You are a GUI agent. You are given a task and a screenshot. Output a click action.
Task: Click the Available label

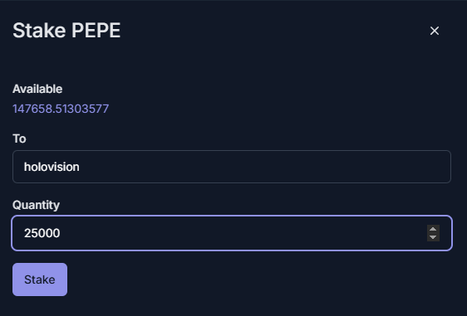coord(37,89)
